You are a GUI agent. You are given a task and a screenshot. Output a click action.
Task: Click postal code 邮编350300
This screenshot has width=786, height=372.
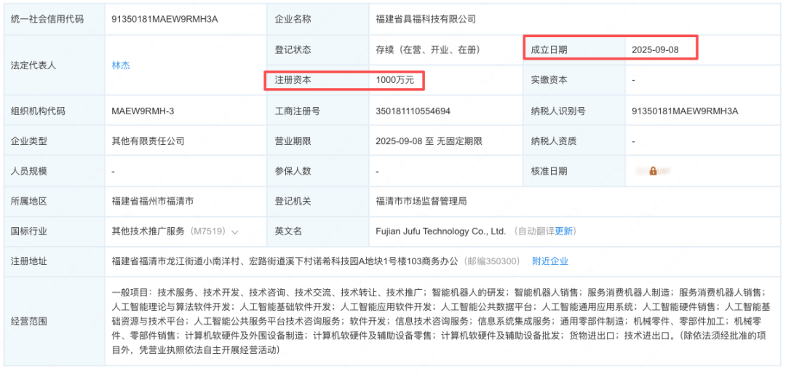click(493, 261)
